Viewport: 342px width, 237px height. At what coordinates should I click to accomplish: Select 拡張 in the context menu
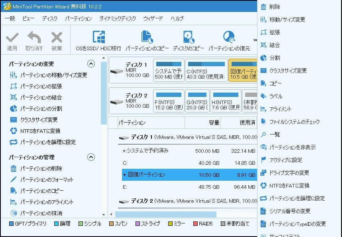point(270,32)
